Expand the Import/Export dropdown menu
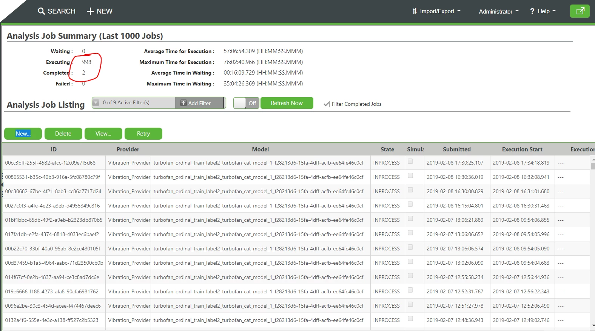The image size is (595, 331). point(436,11)
